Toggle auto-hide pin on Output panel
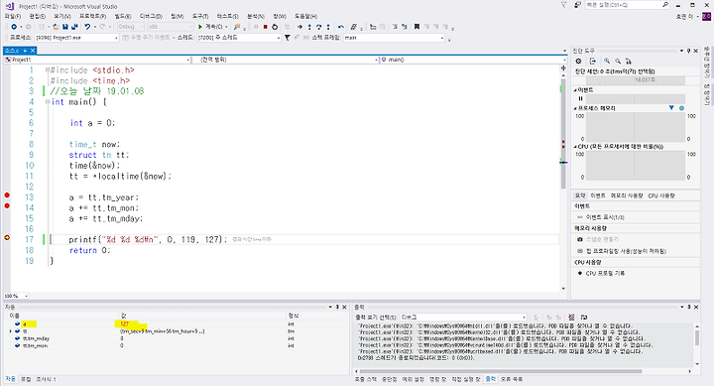714x386 pixels. [689, 308]
